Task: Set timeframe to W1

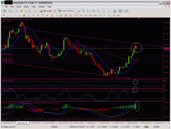Action: point(114,15)
